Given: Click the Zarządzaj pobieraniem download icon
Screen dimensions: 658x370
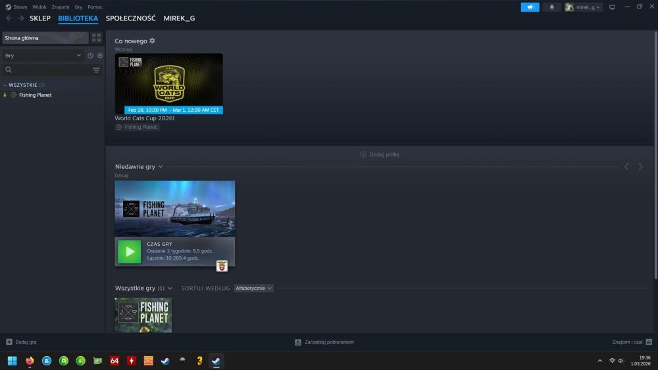Looking at the screenshot, I should click(298, 342).
